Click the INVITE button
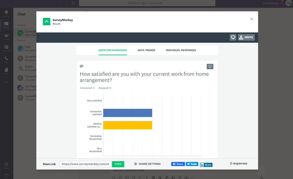 246,37
